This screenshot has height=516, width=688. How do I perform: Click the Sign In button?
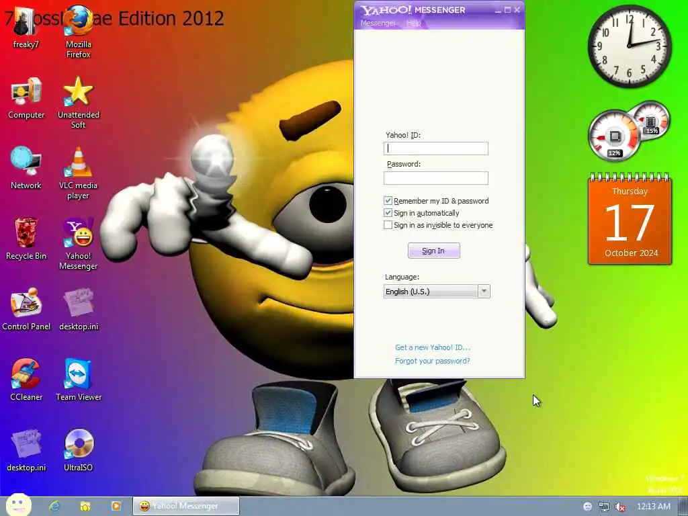click(433, 251)
